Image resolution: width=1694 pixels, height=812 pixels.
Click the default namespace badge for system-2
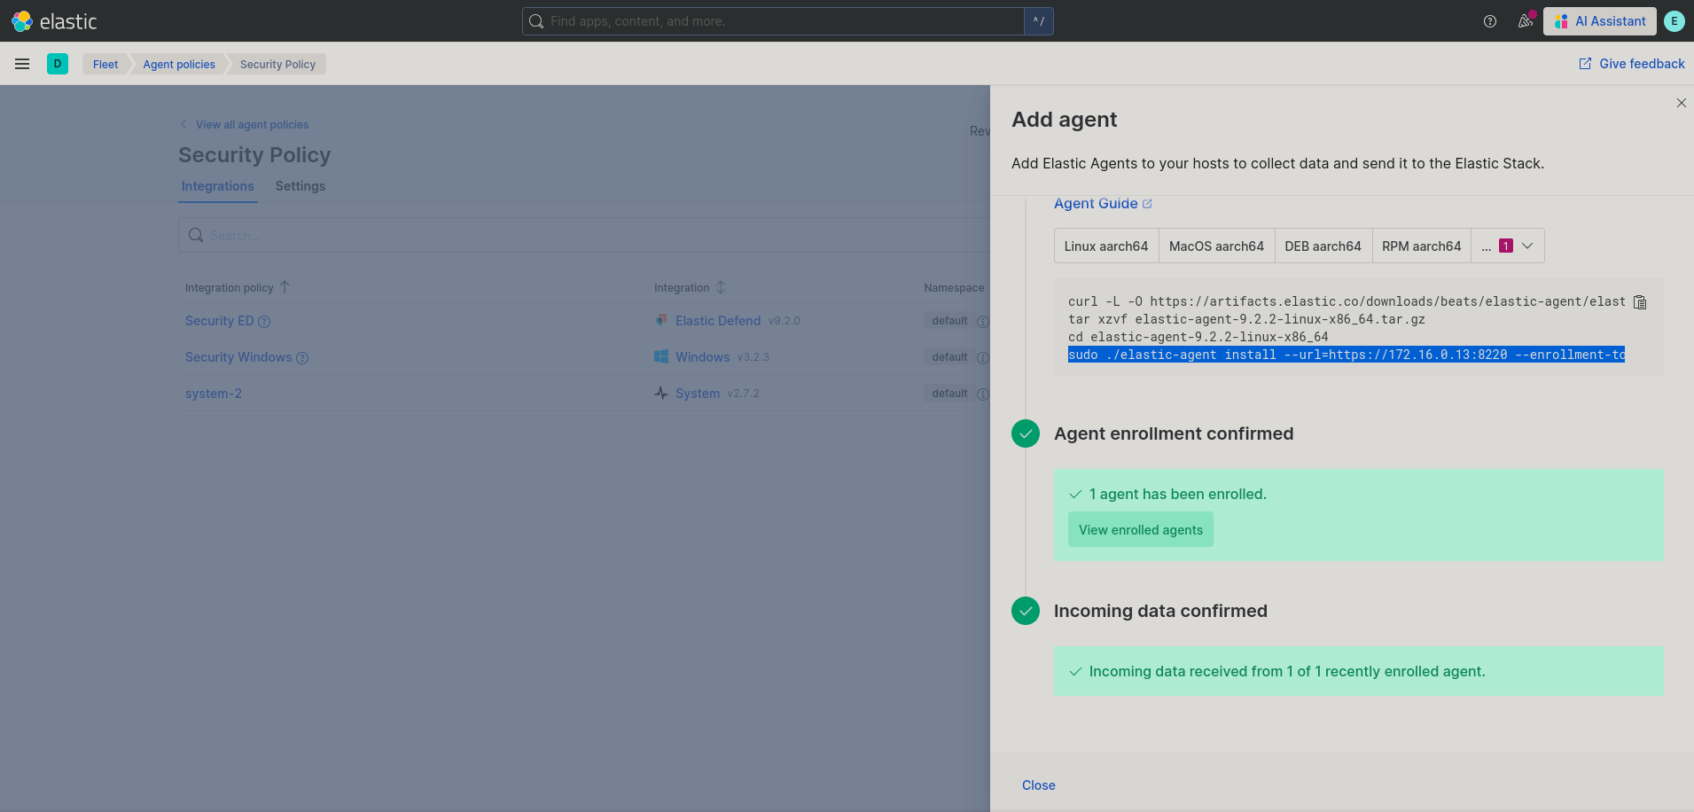click(949, 394)
